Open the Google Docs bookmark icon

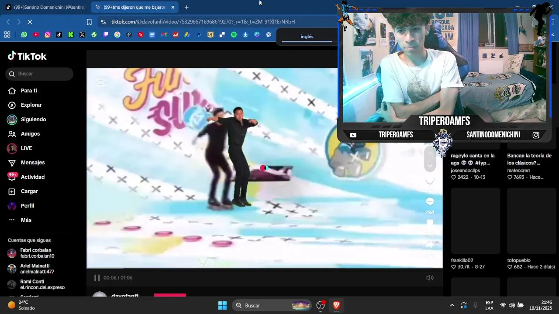(152, 35)
